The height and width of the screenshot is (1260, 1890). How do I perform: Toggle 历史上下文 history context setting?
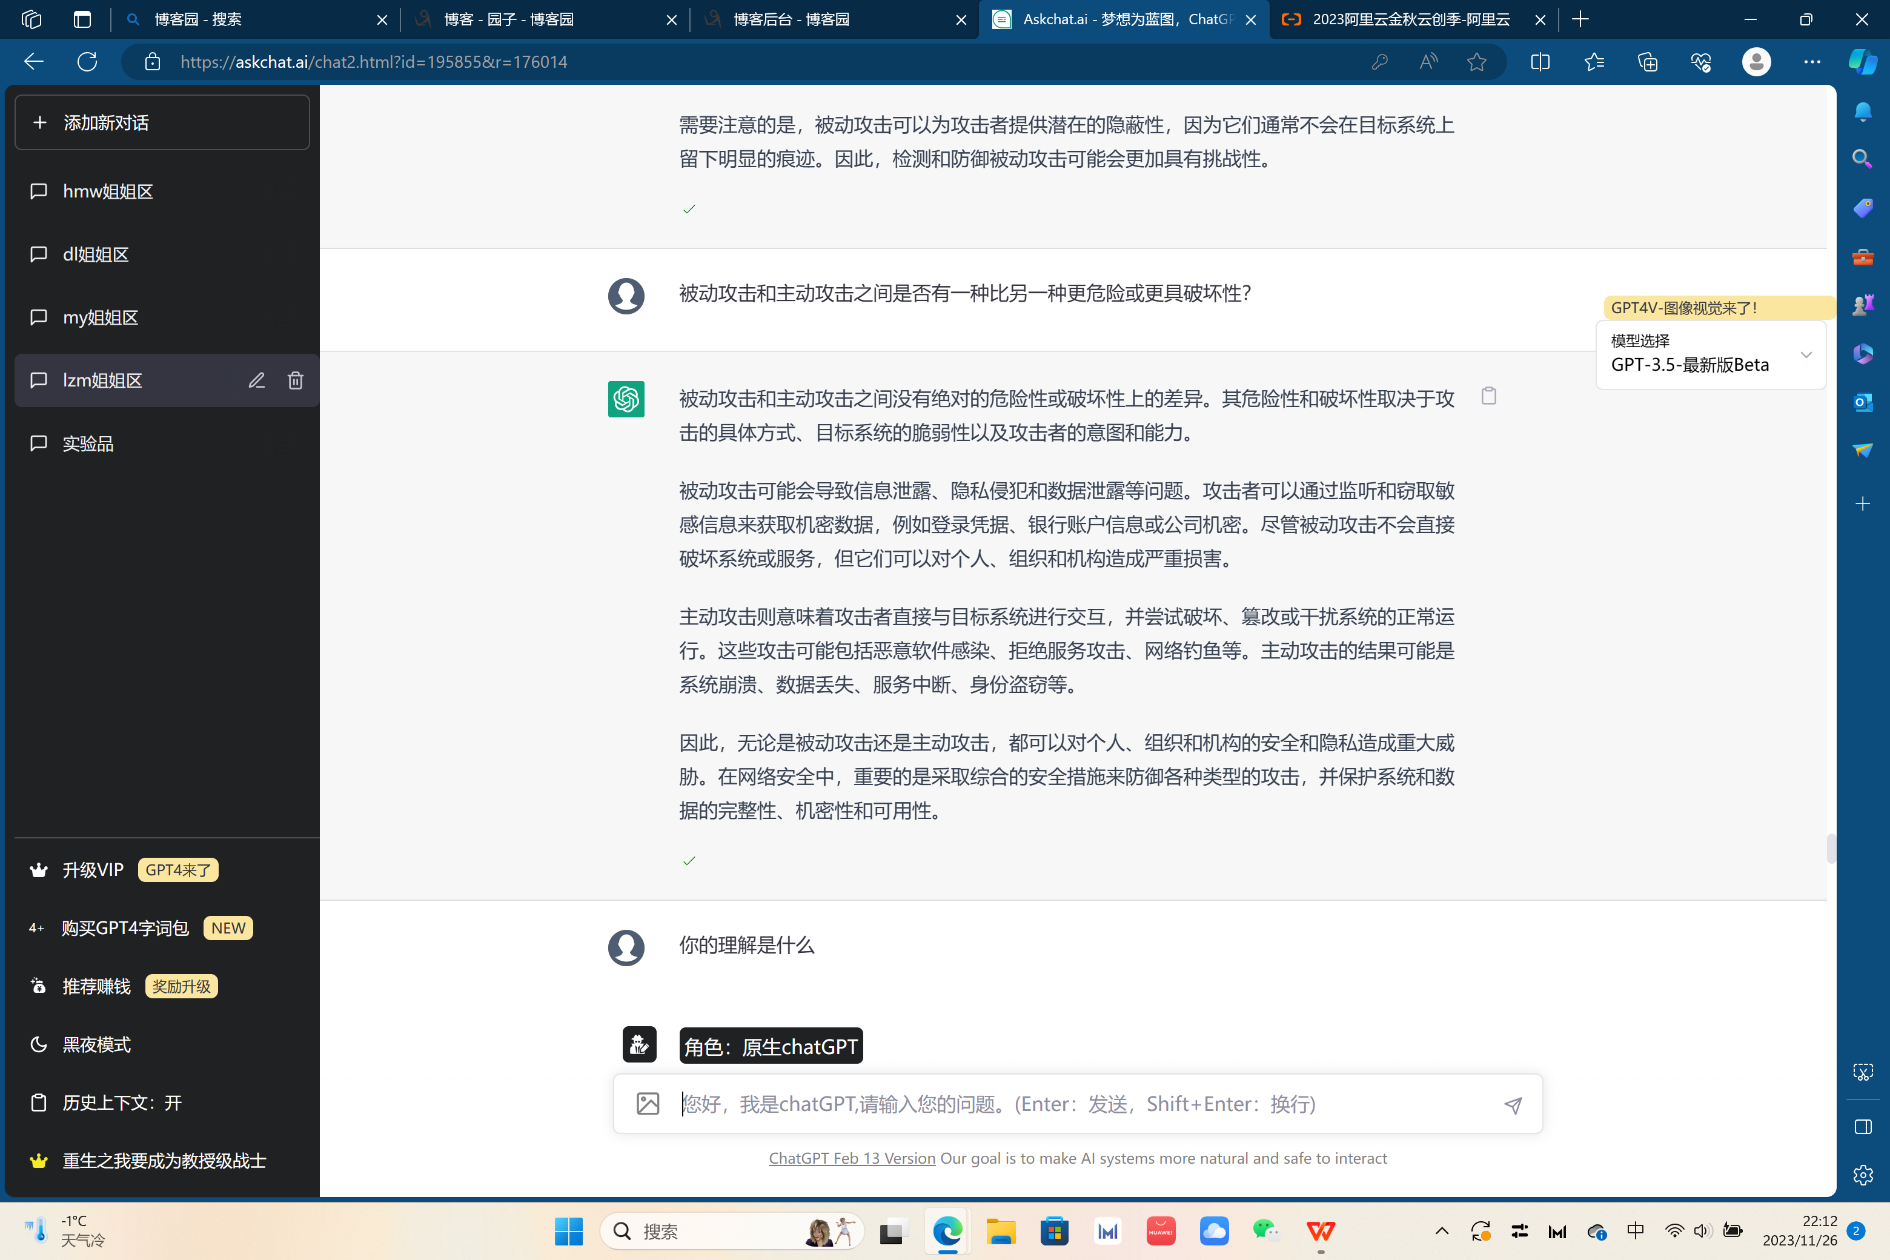(x=122, y=1102)
